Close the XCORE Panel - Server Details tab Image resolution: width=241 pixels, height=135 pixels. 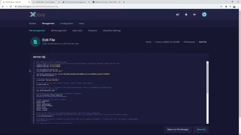pyautogui.click(x=59, y=2)
